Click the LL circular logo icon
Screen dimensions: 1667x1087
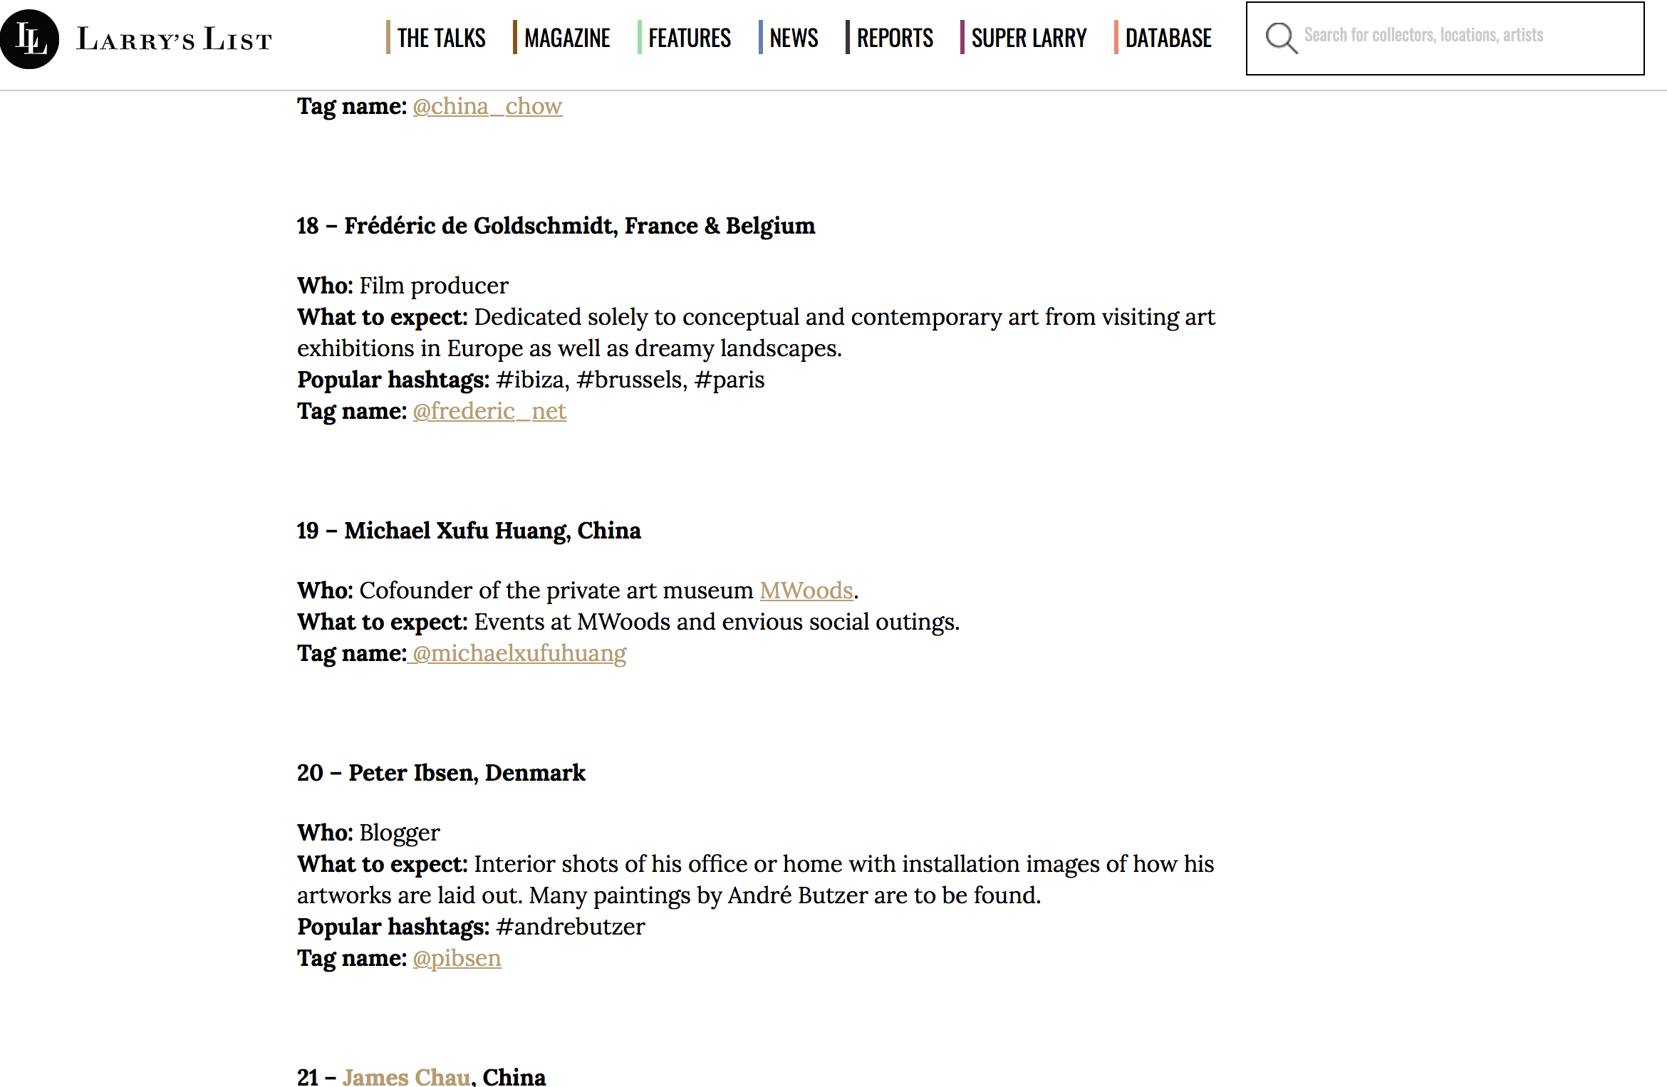coord(28,39)
